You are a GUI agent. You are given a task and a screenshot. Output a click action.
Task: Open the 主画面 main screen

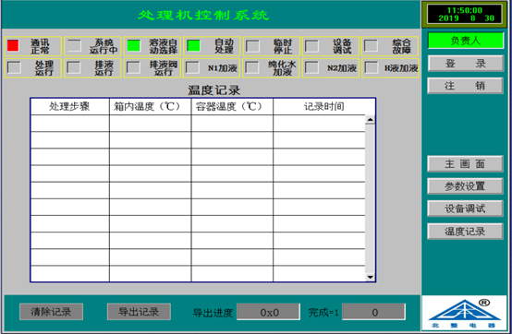[465, 164]
